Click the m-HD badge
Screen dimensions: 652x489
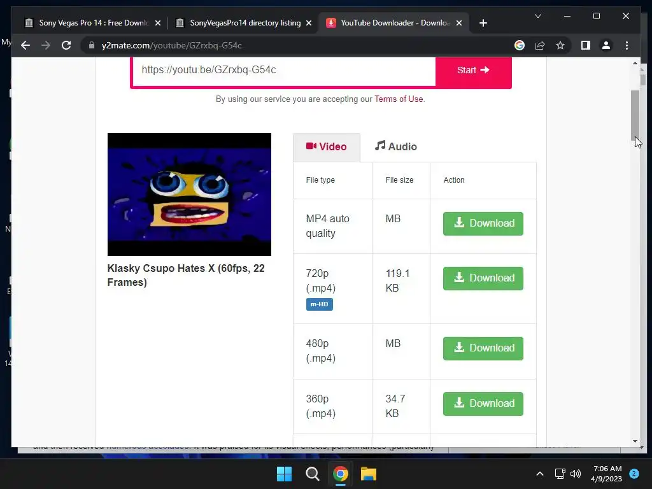pos(320,304)
